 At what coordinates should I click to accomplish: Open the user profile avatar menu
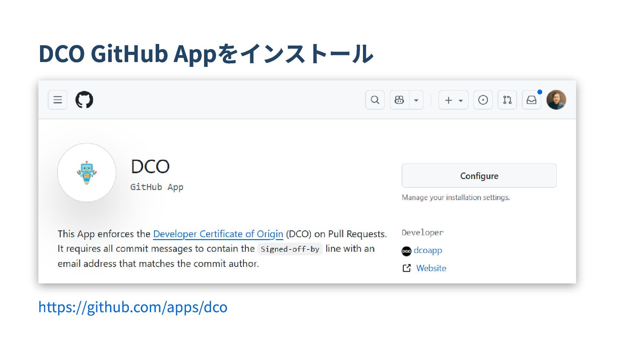pos(556,100)
